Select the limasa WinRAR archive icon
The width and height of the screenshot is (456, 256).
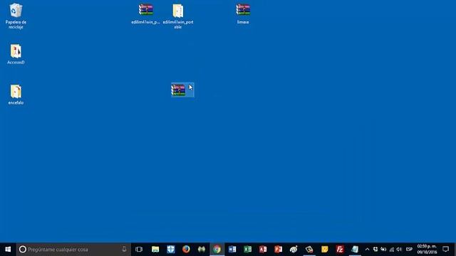click(243, 14)
